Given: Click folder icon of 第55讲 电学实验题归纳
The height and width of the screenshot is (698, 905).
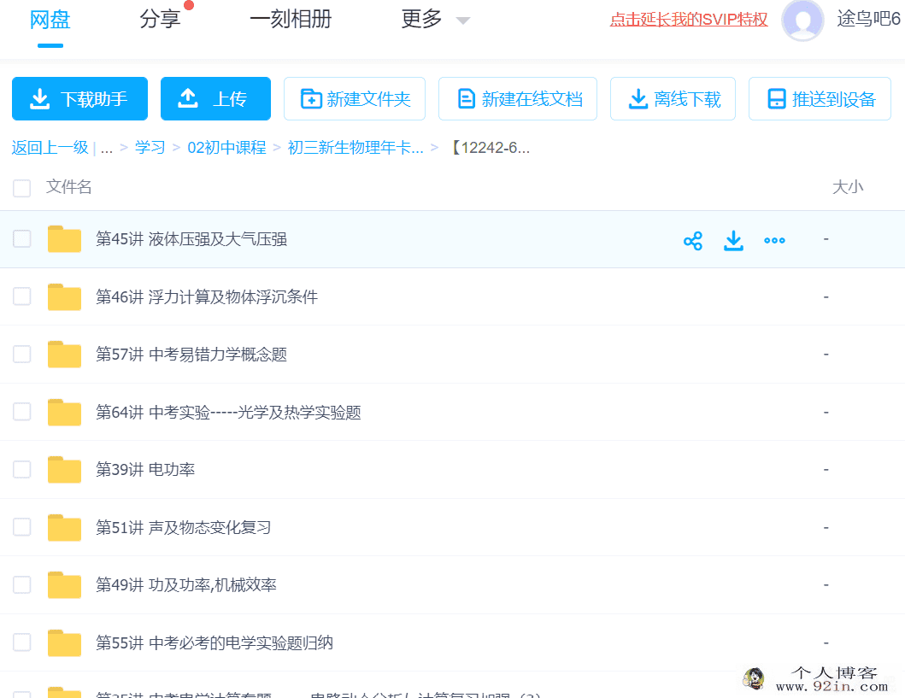Looking at the screenshot, I should coord(64,642).
